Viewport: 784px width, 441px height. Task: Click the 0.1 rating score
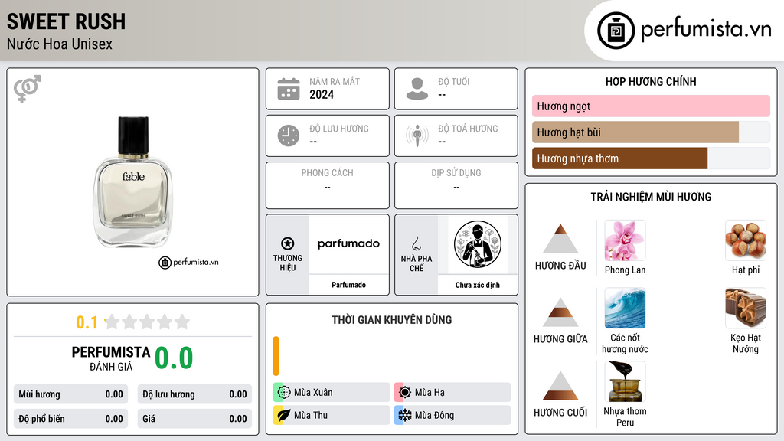pyautogui.click(x=87, y=322)
